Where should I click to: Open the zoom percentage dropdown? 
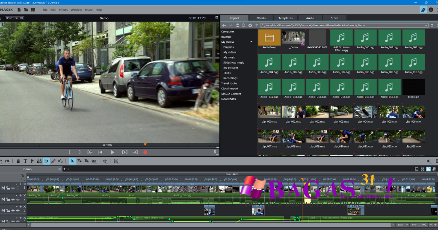point(407,225)
